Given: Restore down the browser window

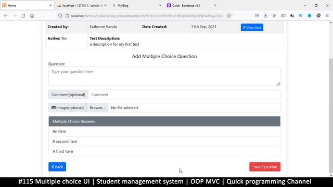Looking at the screenshot, I should [x=316, y=6].
